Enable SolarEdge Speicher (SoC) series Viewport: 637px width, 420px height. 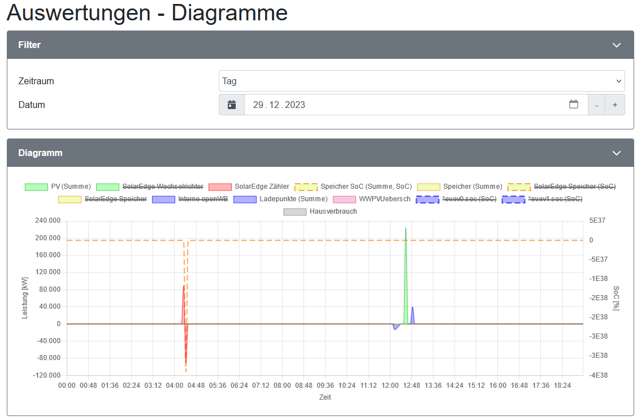click(x=574, y=187)
